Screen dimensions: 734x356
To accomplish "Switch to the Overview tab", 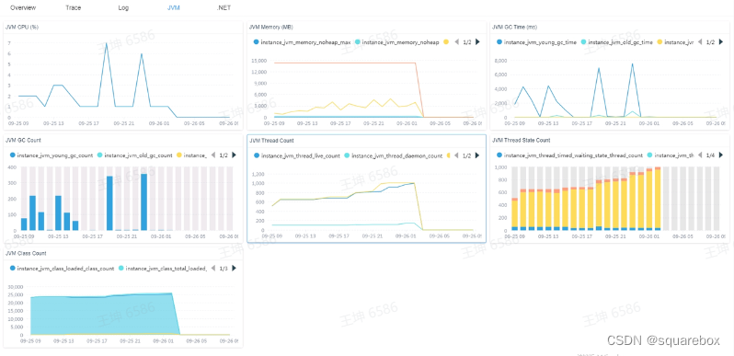I will 23,8.
